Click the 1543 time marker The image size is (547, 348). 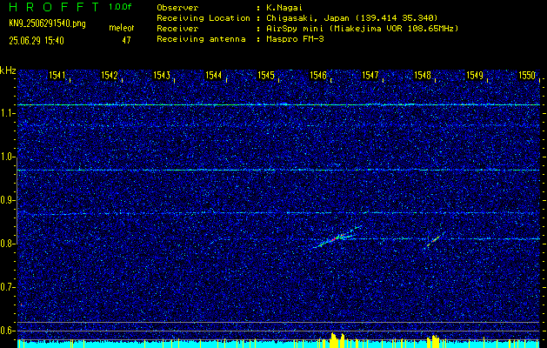point(162,75)
